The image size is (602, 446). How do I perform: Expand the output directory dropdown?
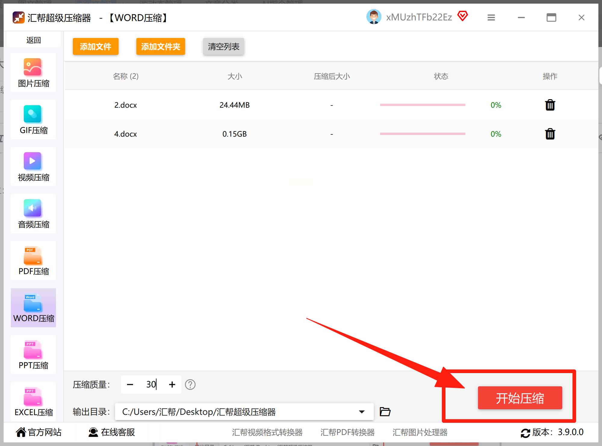point(362,412)
